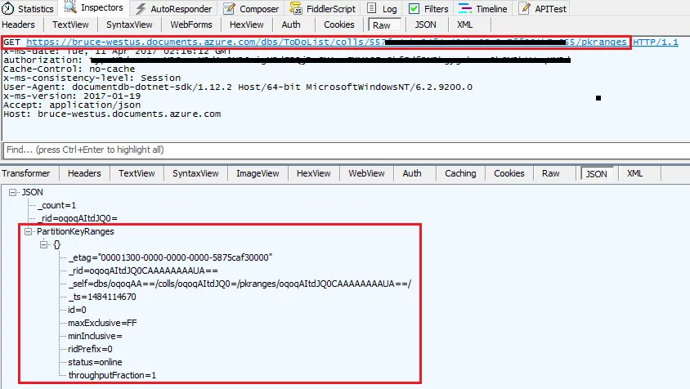Open the response WebView tab

pos(366,173)
